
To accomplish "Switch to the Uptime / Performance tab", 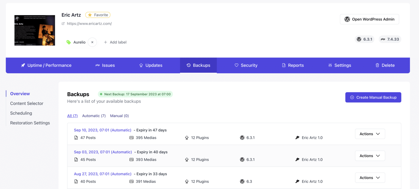I will coord(46,65).
